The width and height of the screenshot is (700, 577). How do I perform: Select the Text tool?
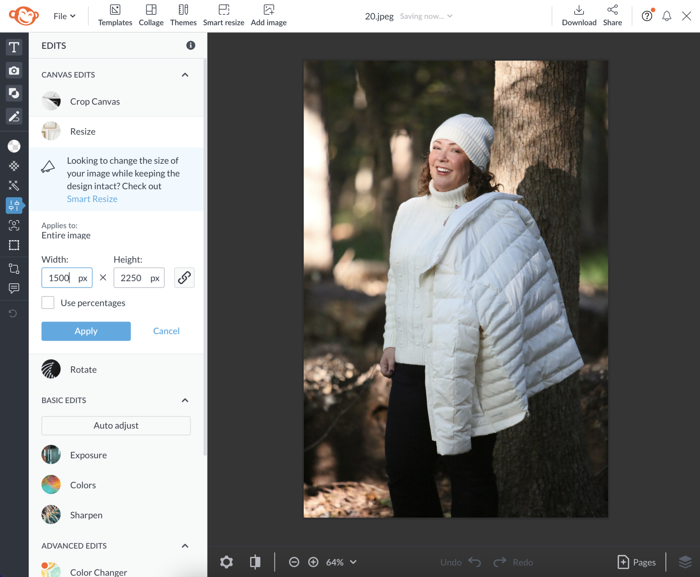(x=14, y=47)
